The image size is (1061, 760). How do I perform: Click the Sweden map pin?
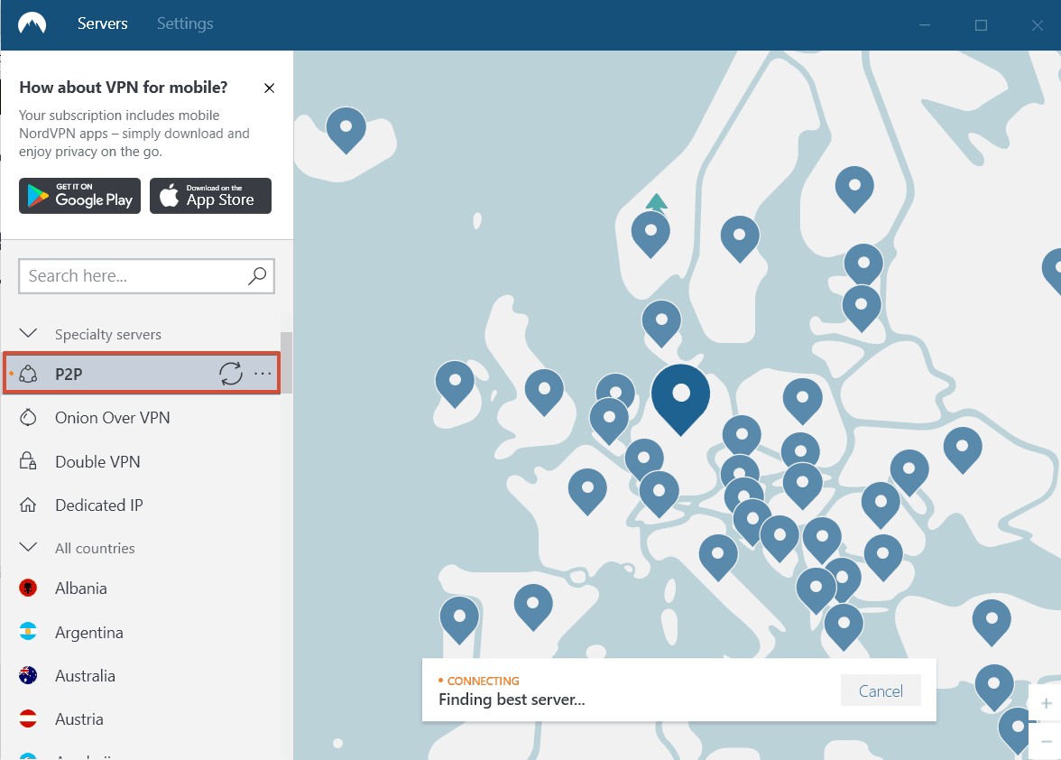tap(740, 239)
